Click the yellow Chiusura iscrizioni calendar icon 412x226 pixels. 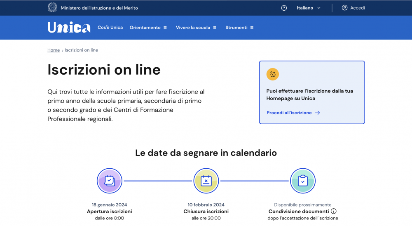pyautogui.click(x=206, y=181)
